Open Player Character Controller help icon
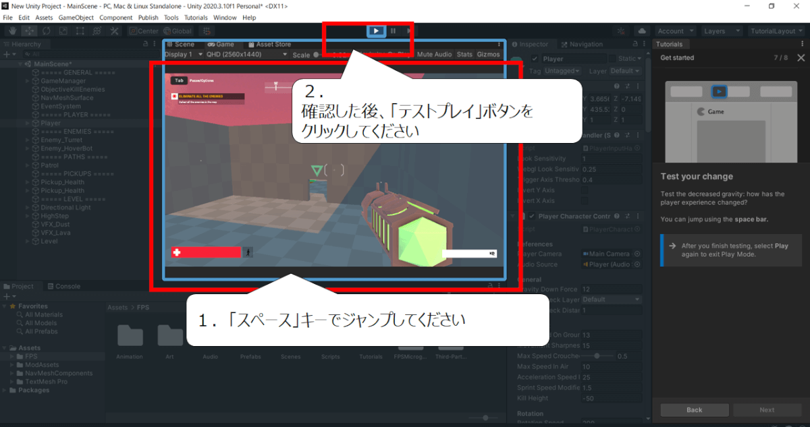 617,217
